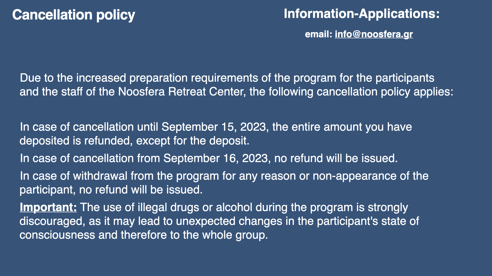Click "participant, no refund will be issued" line
The image size is (492, 276).
[111, 190]
